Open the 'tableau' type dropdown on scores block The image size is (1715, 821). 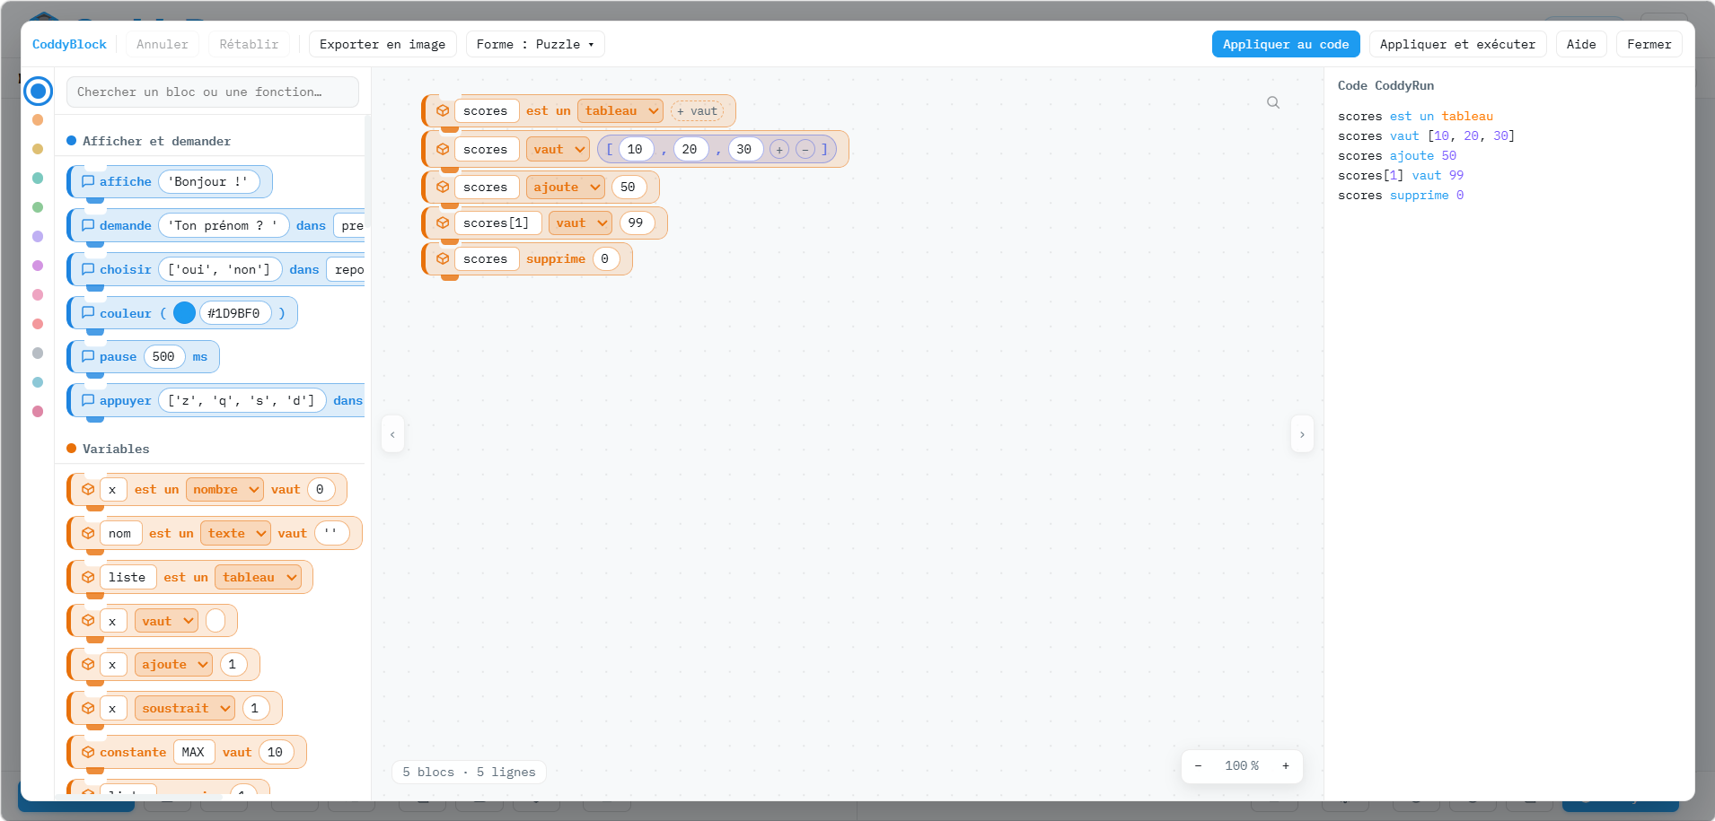coord(620,111)
